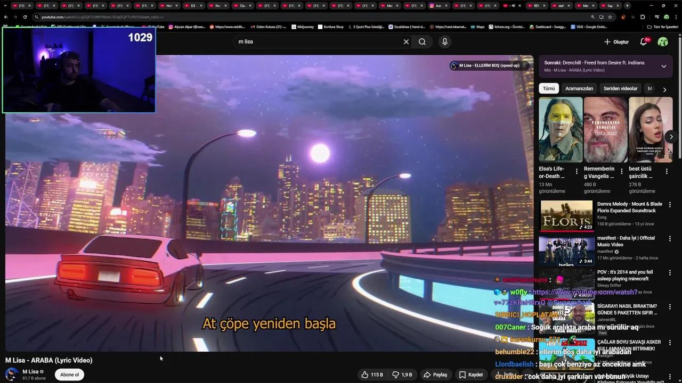
Task: Open M Lisa channel avatar
Action: [12, 374]
